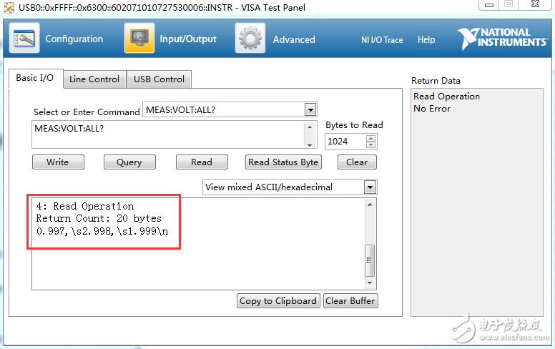Open the Help menu
Screen dimensions: 555x349
426,39
